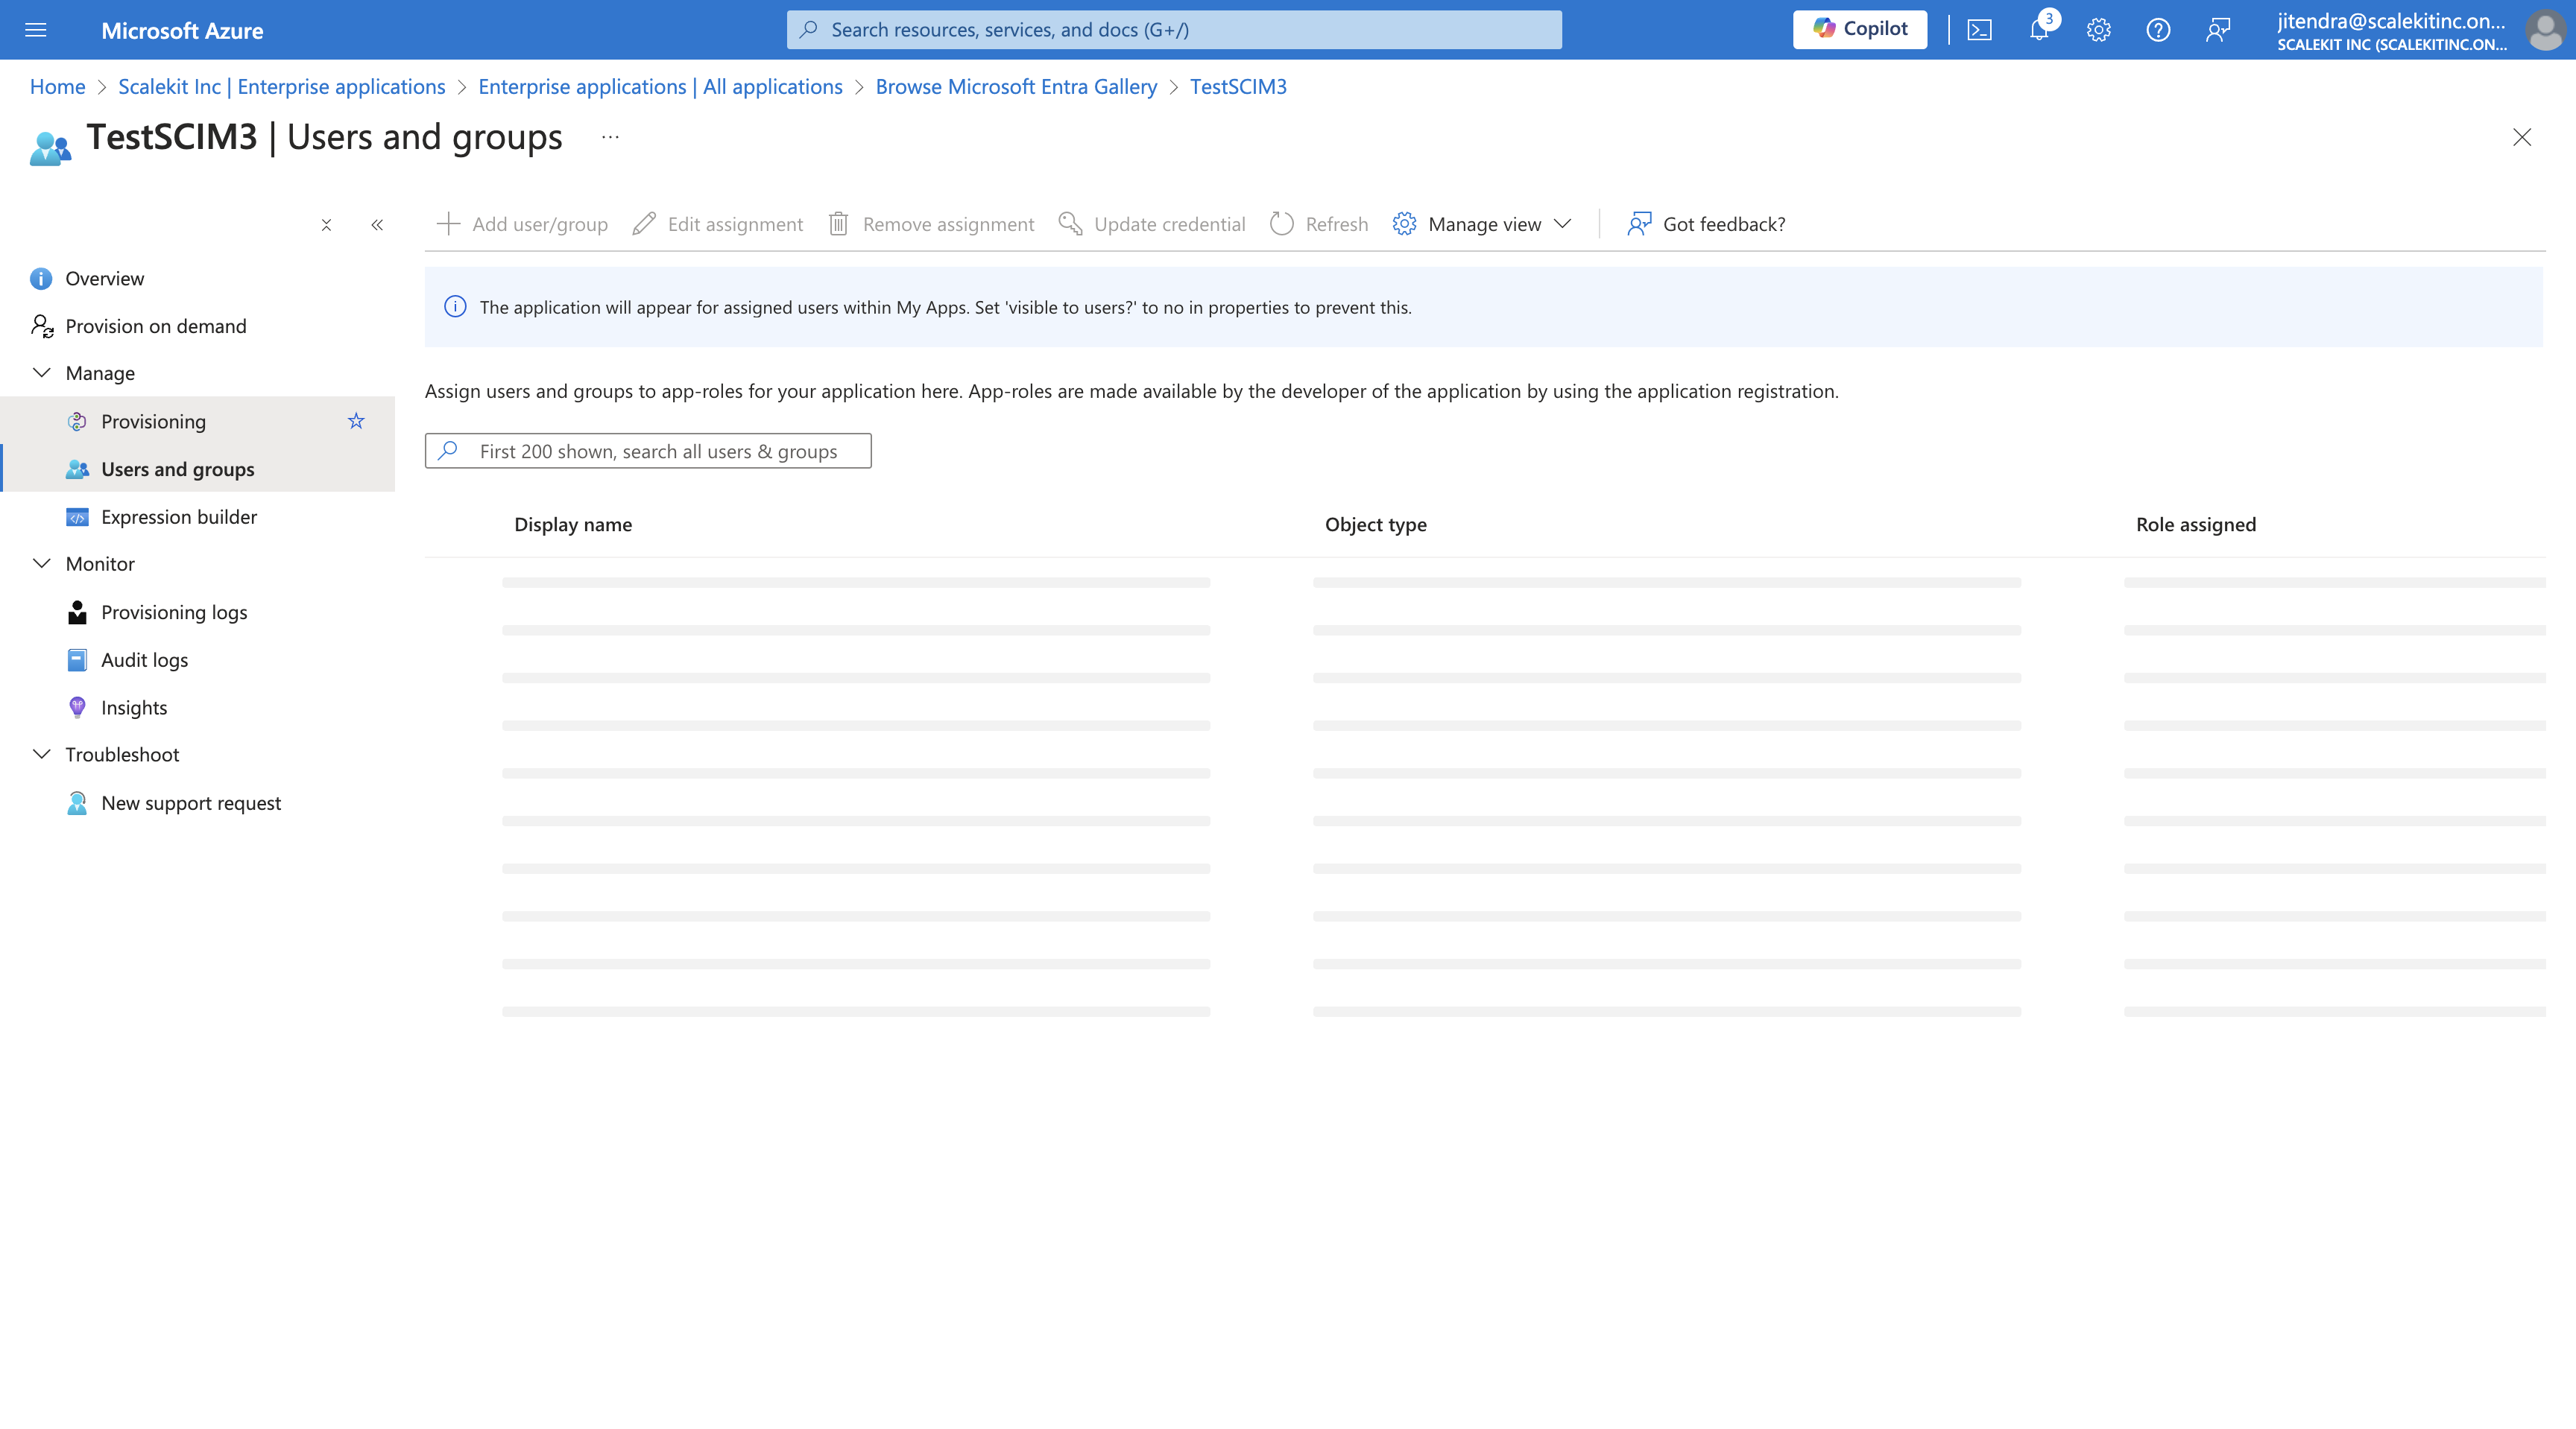Open the Azure portal hamburger menu

pos(36,30)
